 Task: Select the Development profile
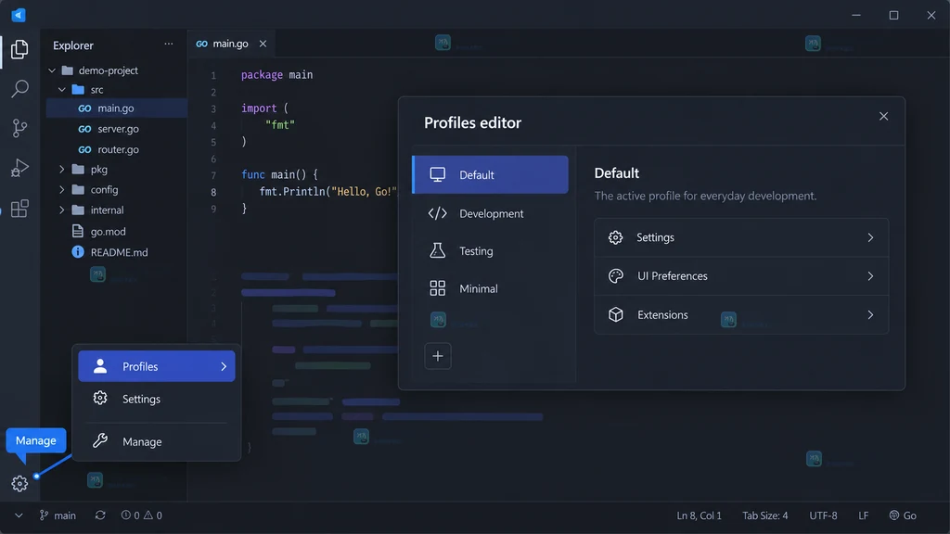click(490, 214)
